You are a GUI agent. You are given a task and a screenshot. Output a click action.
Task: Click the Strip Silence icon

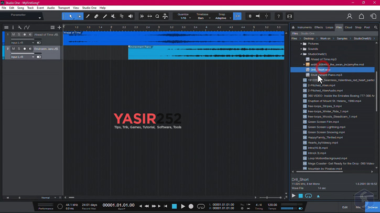(x=142, y=16)
